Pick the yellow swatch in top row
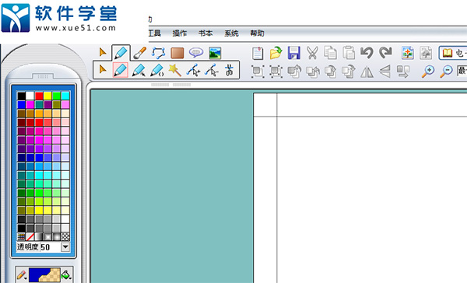The image size is (467, 283). coord(47,96)
